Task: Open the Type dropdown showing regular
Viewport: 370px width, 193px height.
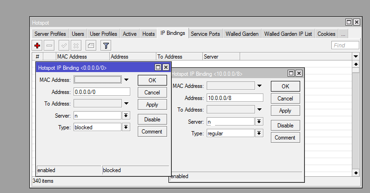Action: pyautogui.click(x=259, y=133)
